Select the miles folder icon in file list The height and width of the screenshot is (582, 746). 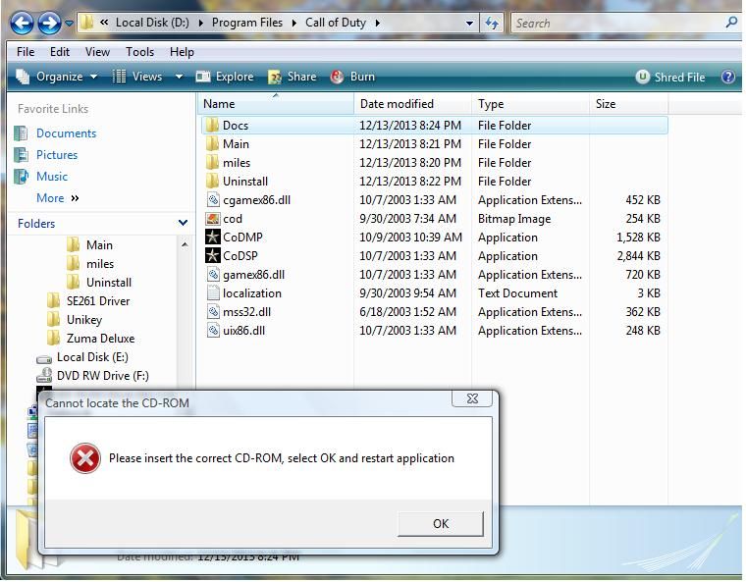point(212,162)
